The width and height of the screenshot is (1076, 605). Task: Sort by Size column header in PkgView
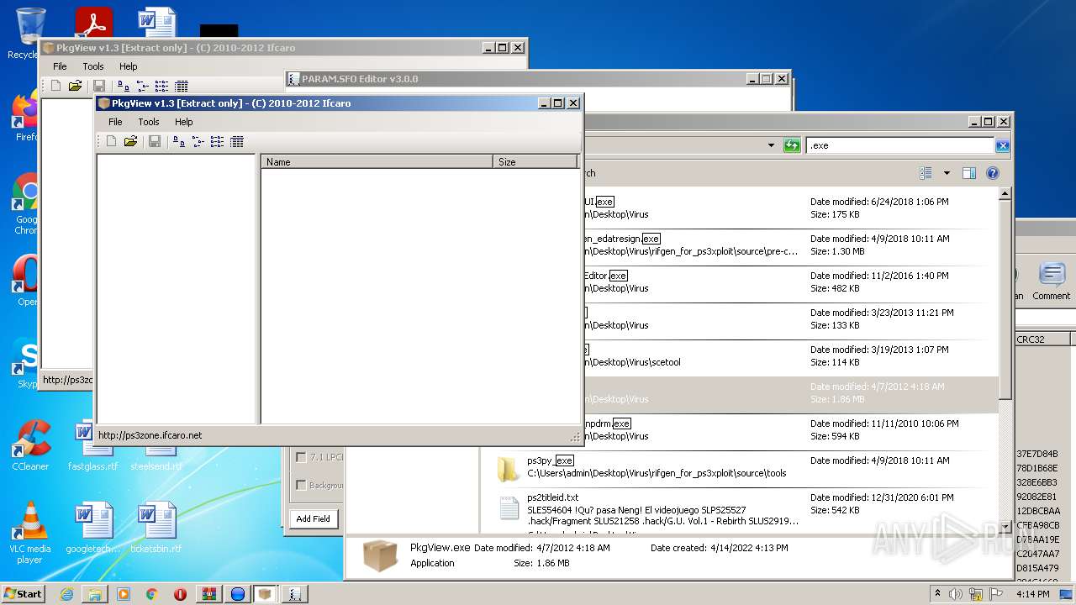535,161
